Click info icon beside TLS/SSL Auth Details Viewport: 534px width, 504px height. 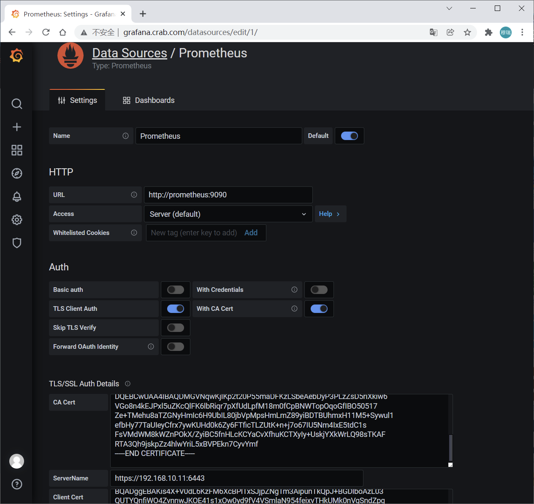(127, 384)
